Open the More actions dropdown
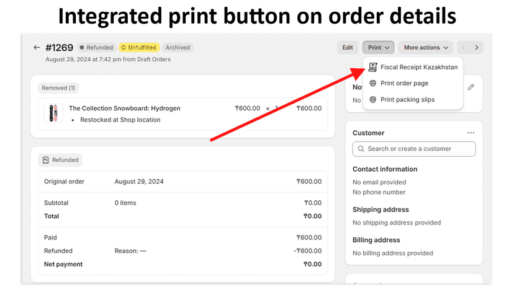This screenshot has width=514, height=289. 425,48
